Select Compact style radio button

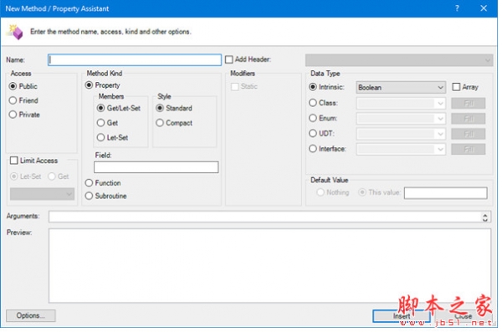(x=160, y=123)
